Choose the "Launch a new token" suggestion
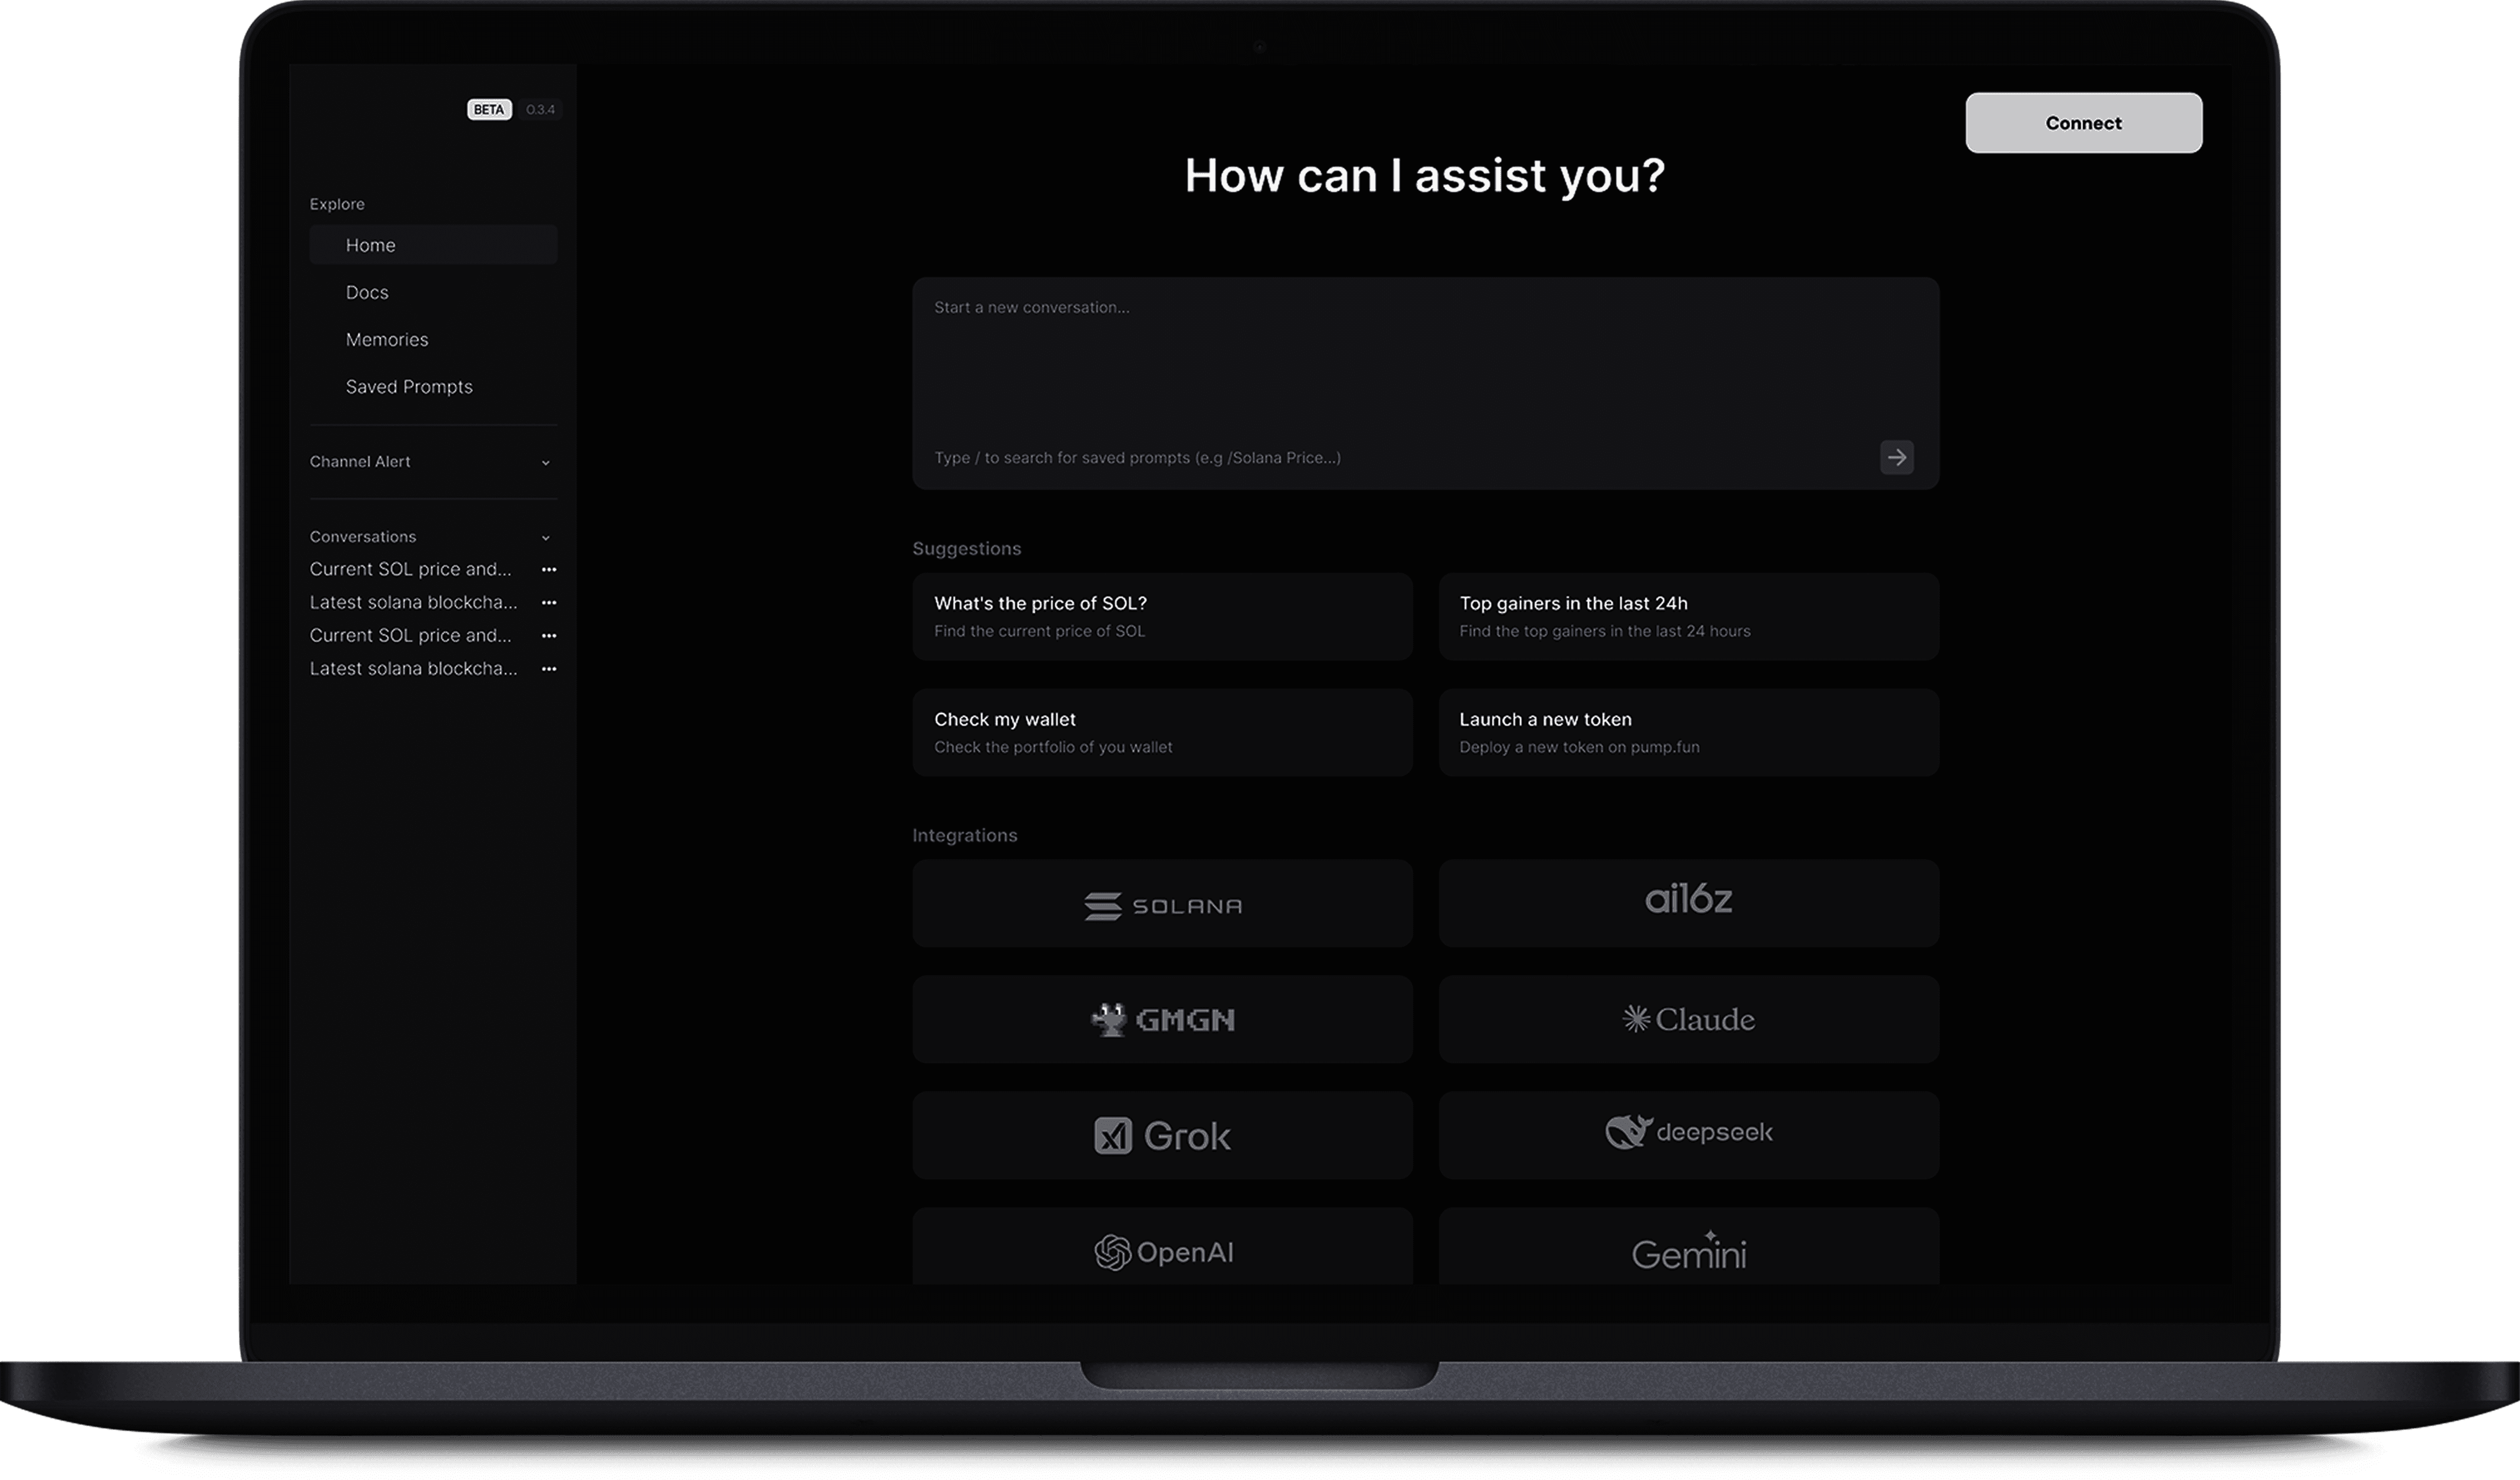 (1689, 732)
